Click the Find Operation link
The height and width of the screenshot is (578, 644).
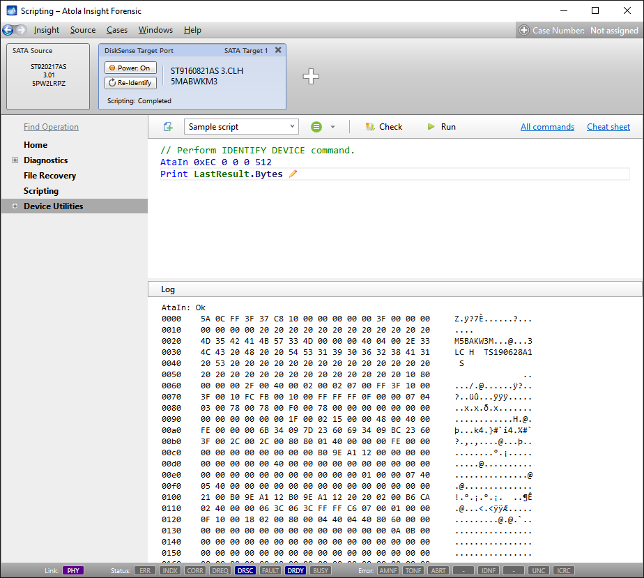(x=51, y=127)
